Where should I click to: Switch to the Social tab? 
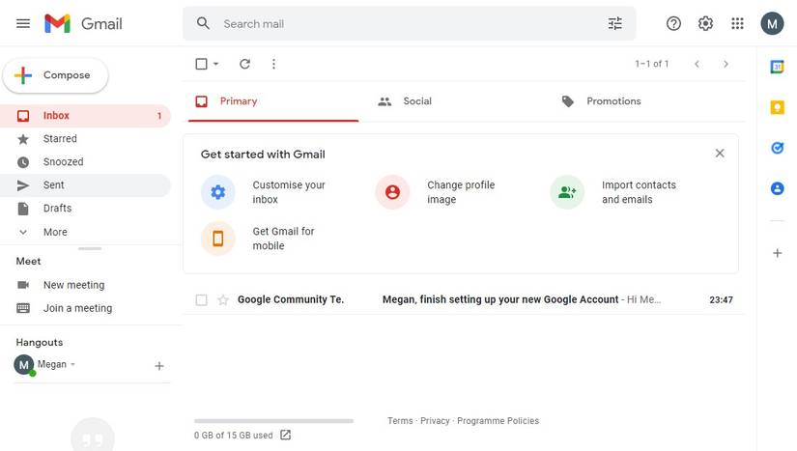416,101
